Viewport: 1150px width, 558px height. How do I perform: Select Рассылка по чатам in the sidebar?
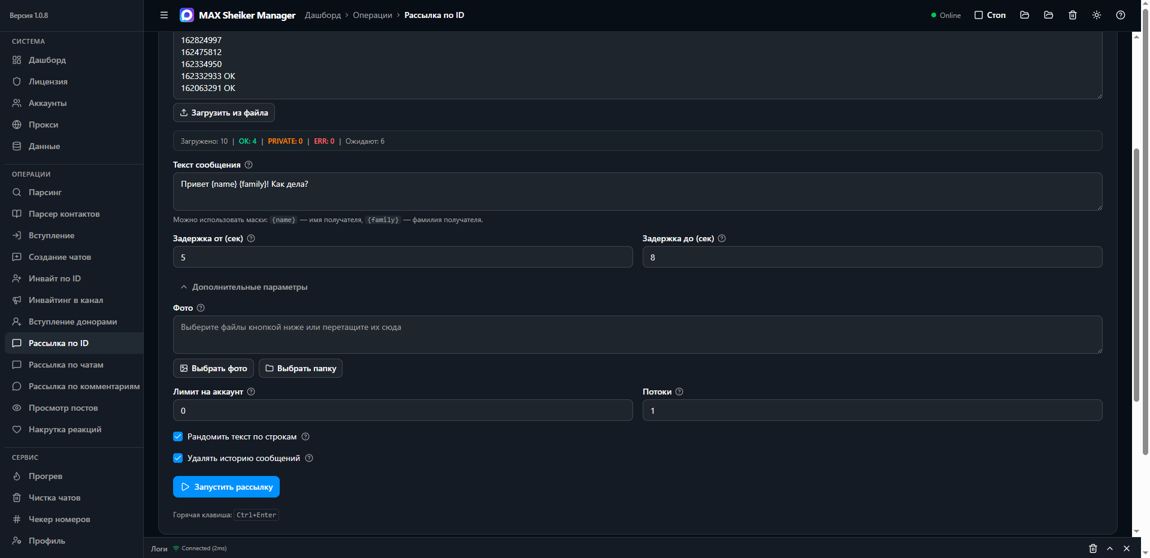(x=74, y=365)
